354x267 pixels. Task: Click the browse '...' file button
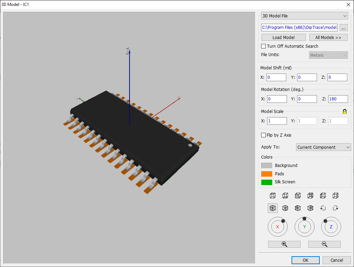(x=344, y=28)
